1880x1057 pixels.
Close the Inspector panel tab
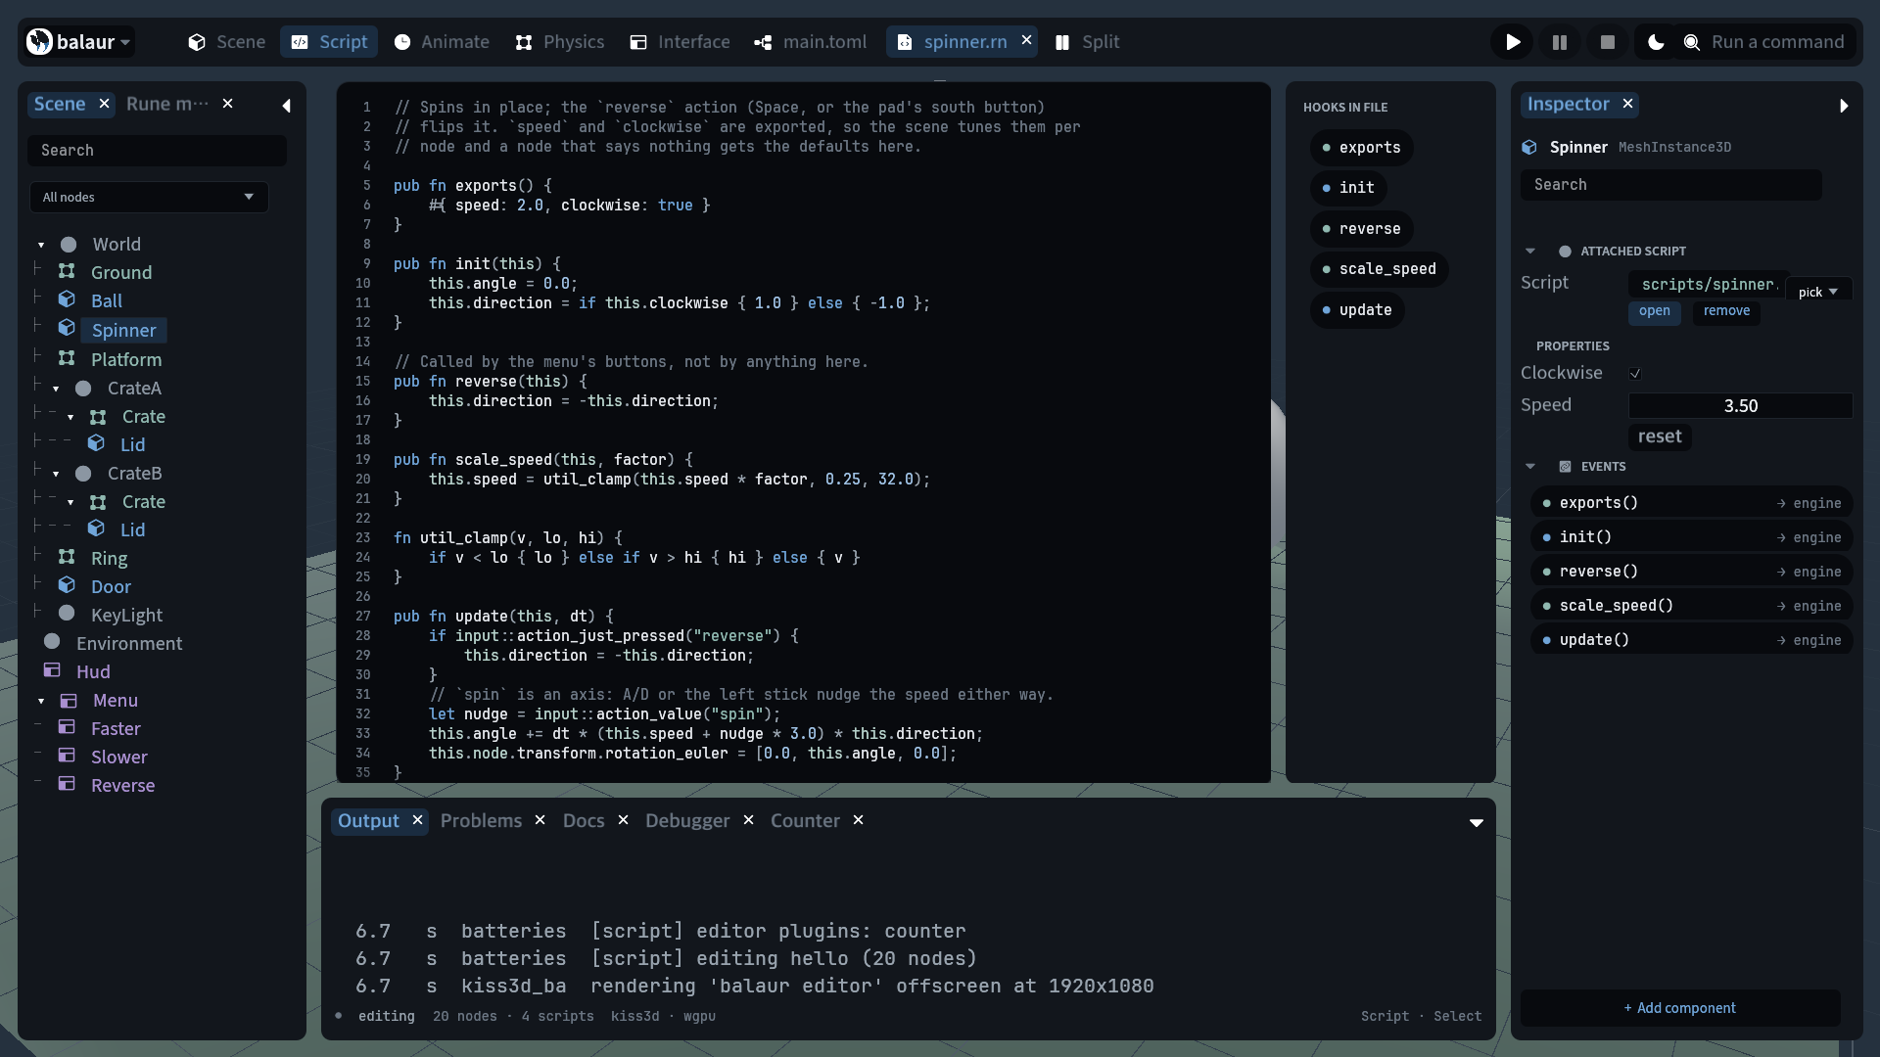click(1627, 104)
